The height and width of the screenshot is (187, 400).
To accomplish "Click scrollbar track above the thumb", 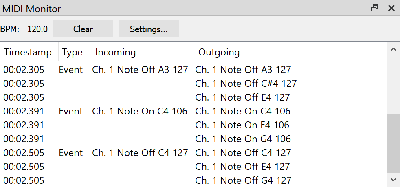I will click(393, 85).
